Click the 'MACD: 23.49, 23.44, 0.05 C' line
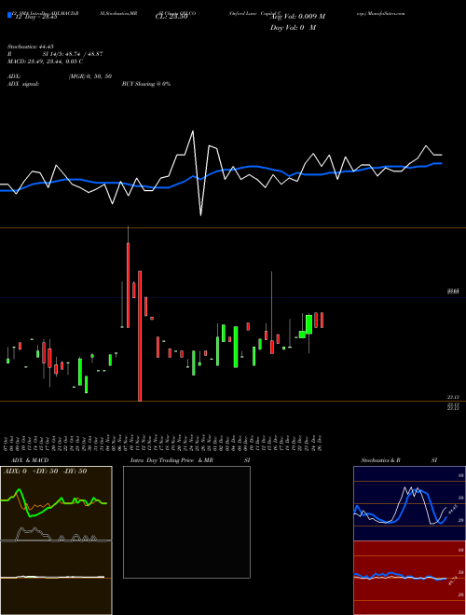The height and width of the screenshot is (615, 466). tap(45, 61)
